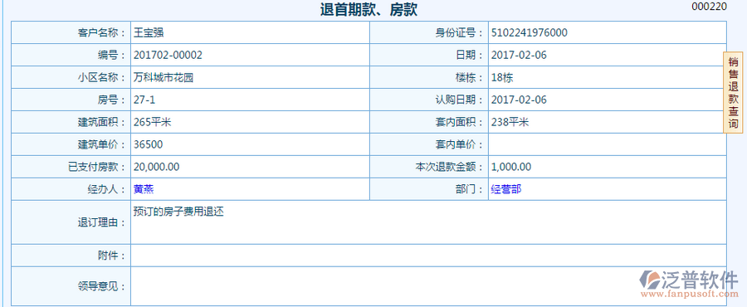
Task: Click the 领导意见 comment area
Action: tap(429, 286)
